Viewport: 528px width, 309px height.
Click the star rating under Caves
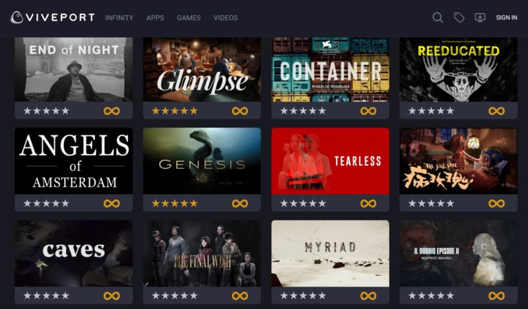(46, 296)
